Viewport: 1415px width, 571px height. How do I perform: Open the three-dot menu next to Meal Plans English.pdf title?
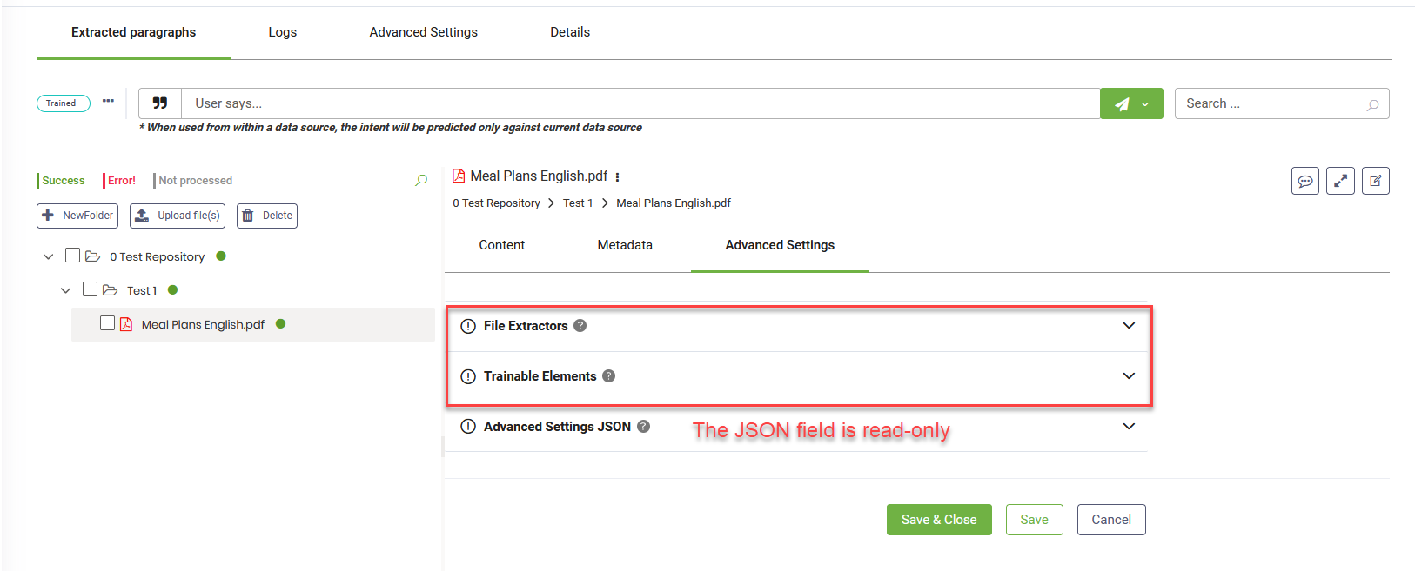click(x=617, y=177)
